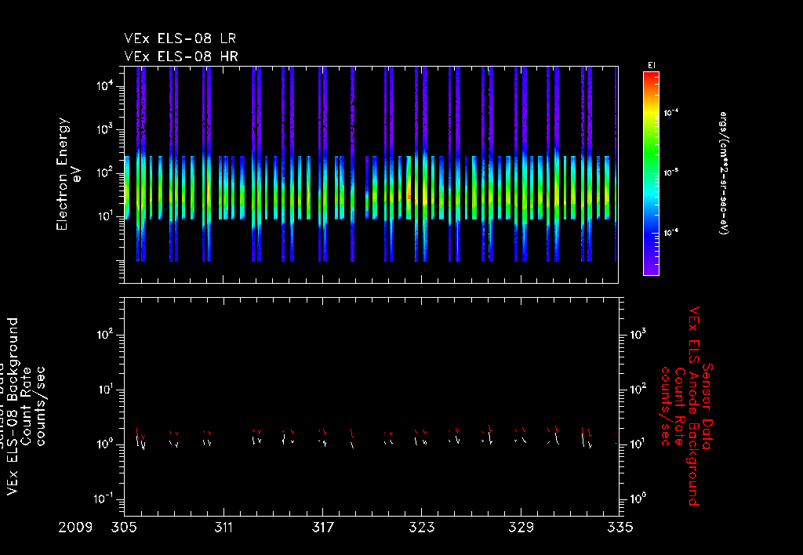Click day 329 on the time axis
803x555 pixels.
(x=521, y=527)
